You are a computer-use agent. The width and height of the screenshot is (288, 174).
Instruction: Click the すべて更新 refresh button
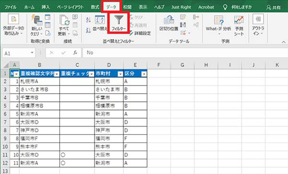(x=64, y=26)
